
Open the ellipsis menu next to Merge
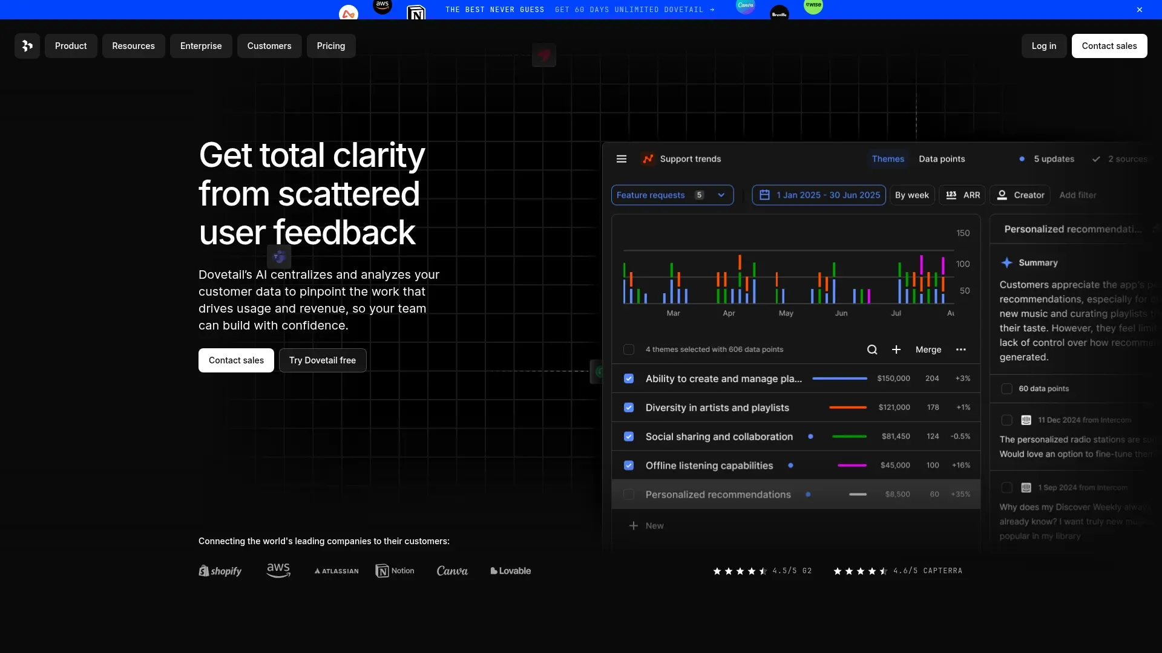click(x=961, y=349)
